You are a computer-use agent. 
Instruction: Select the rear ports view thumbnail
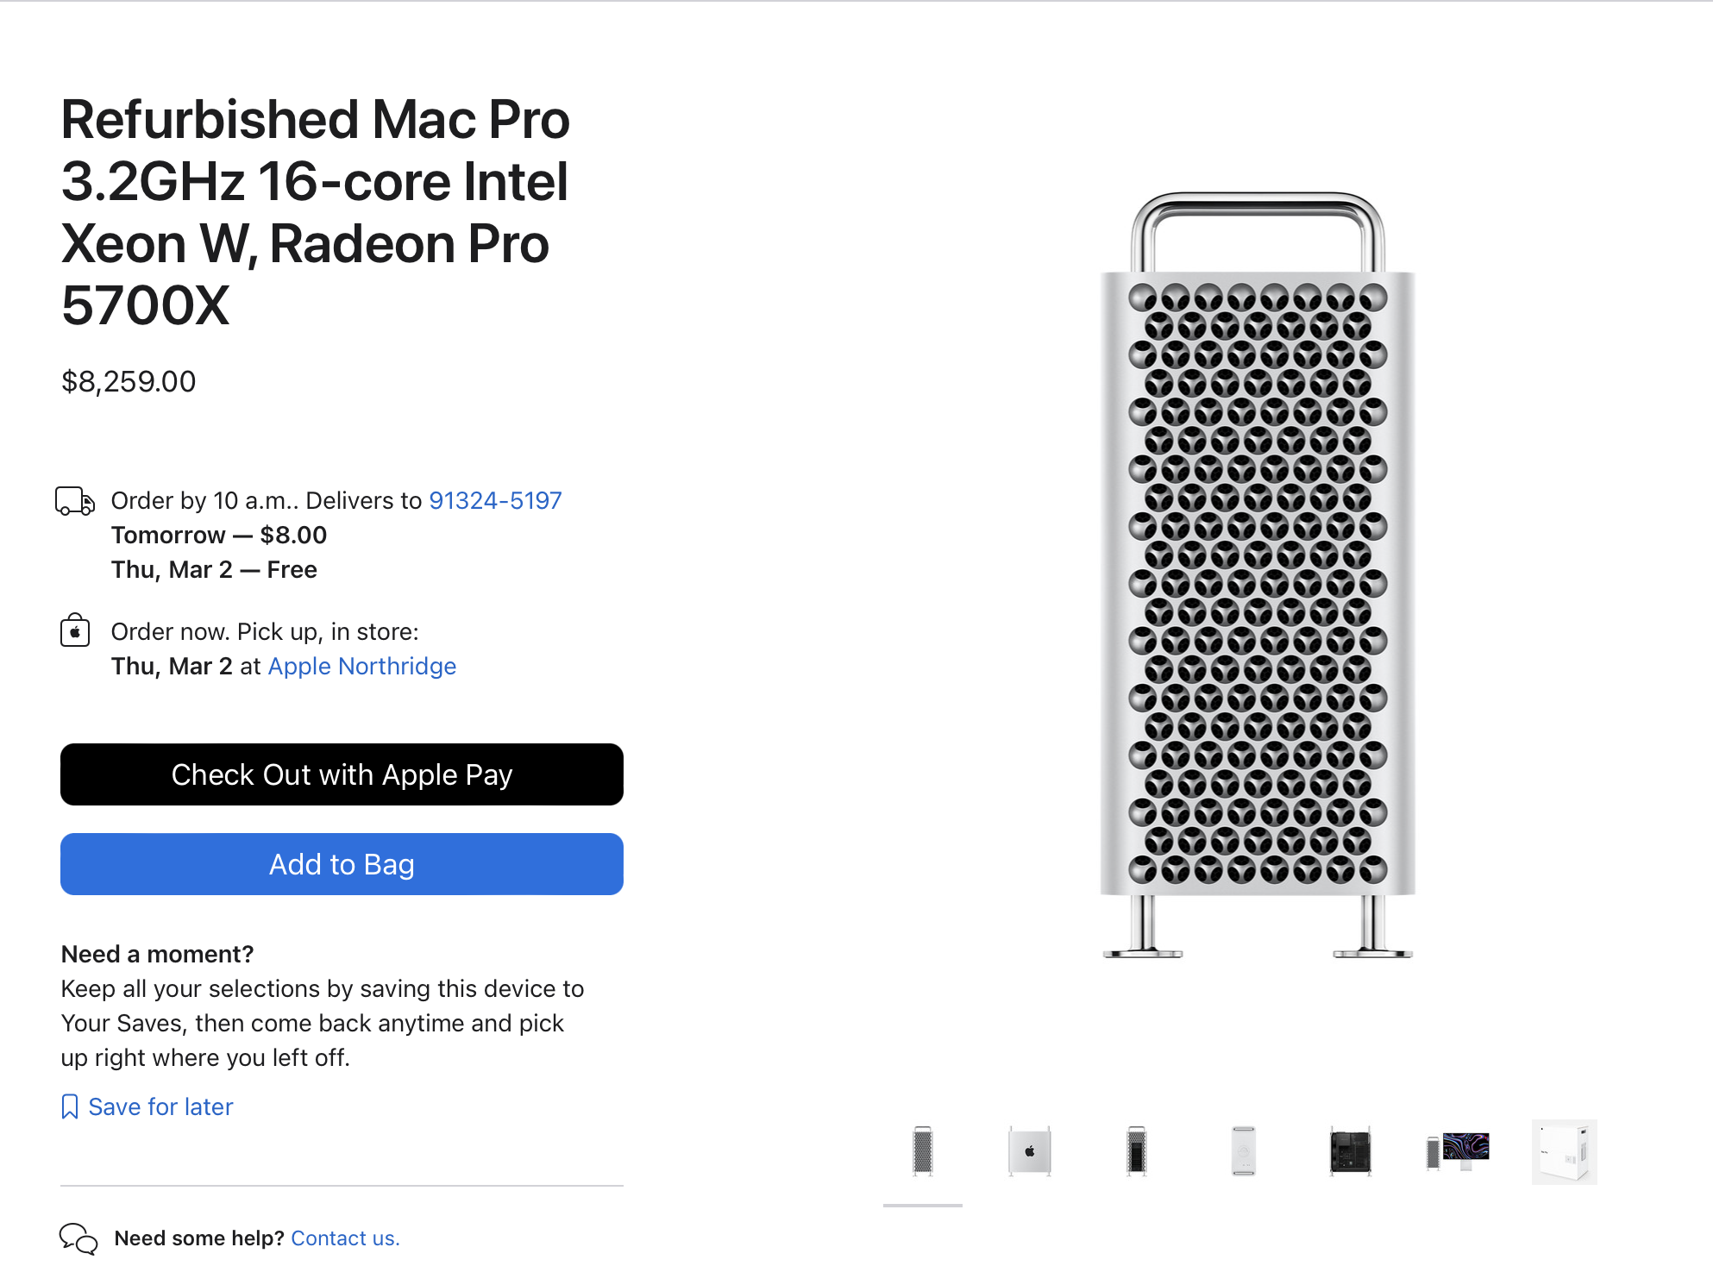click(x=1137, y=1151)
